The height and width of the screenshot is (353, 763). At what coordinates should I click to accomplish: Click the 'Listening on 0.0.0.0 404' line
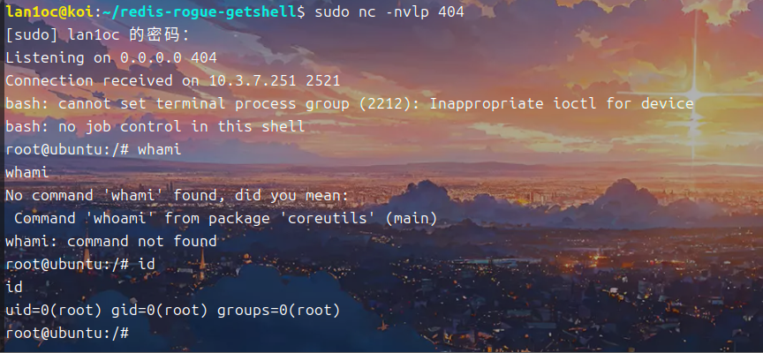pyautogui.click(x=110, y=58)
